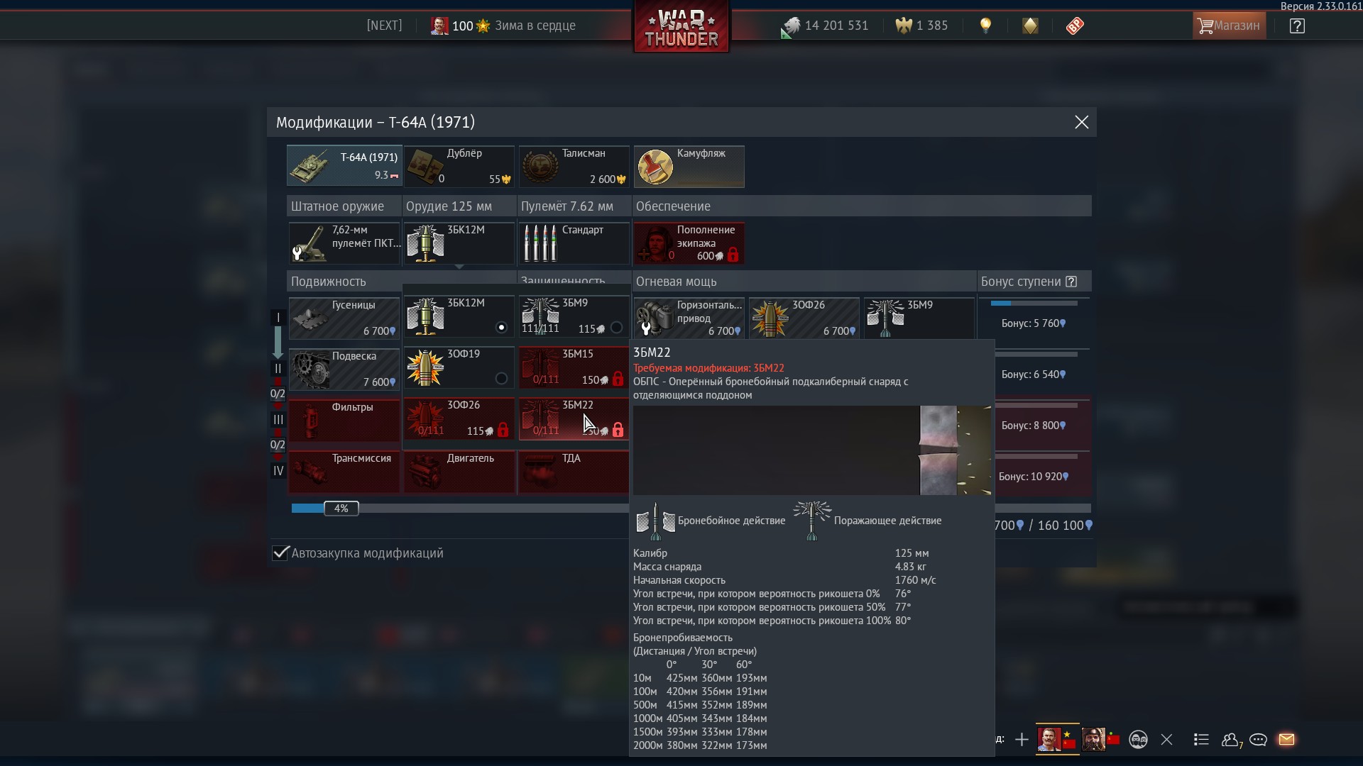
Task: Click the Пулемёт 7.62 мм column header
Action: [x=574, y=206]
